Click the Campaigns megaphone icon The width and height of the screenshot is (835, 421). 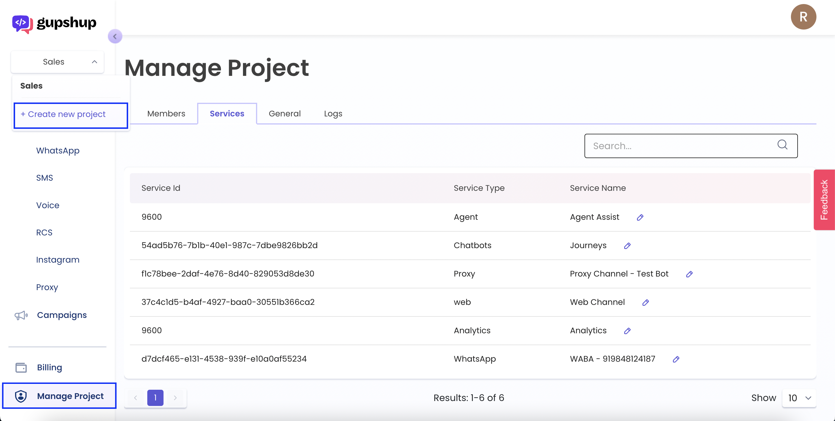21,315
